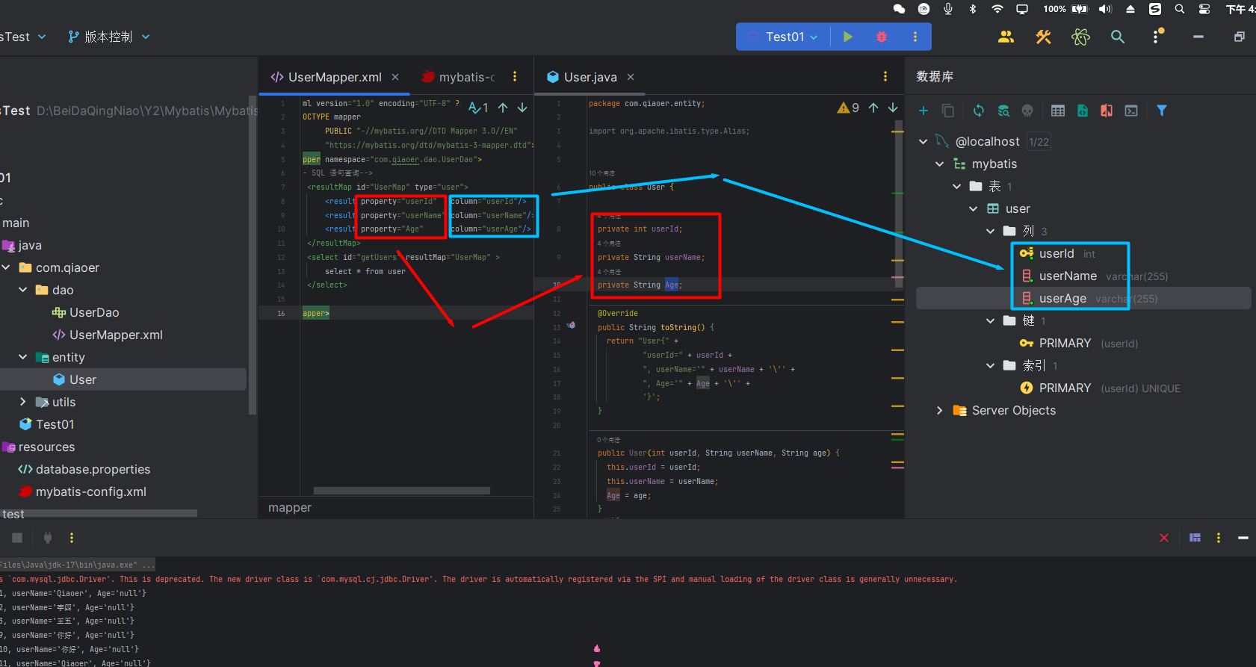The image size is (1256, 667).
Task: Open macOS Bluetooth menu
Action: point(973,9)
